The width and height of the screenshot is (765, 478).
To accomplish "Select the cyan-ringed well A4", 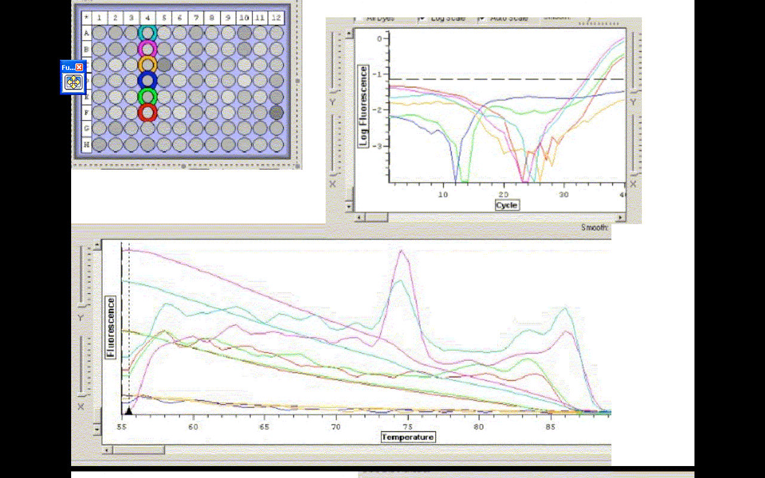I will 147,33.
